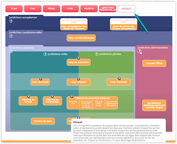
Task: Click the question mark beside Juridictions pénales
Action: pos(97,54)
